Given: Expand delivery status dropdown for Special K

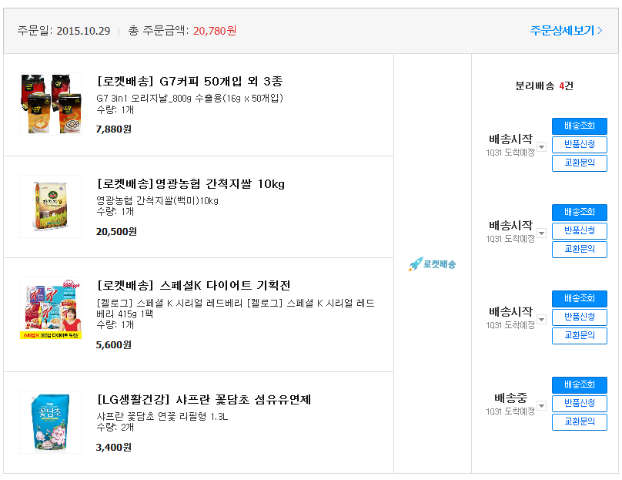Looking at the screenshot, I should (x=541, y=320).
